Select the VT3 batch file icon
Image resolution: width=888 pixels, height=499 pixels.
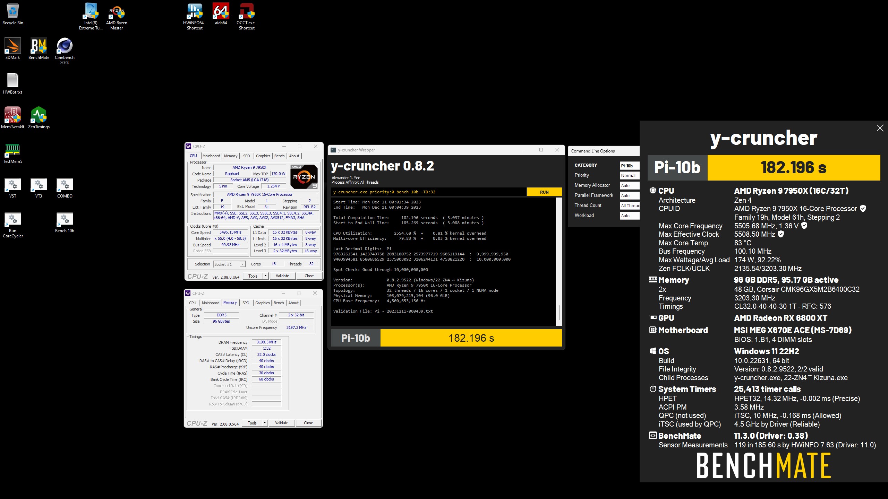click(39, 187)
